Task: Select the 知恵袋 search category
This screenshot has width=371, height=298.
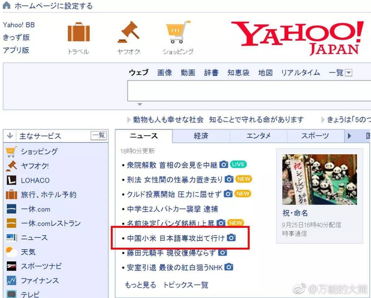Action: 238,73
